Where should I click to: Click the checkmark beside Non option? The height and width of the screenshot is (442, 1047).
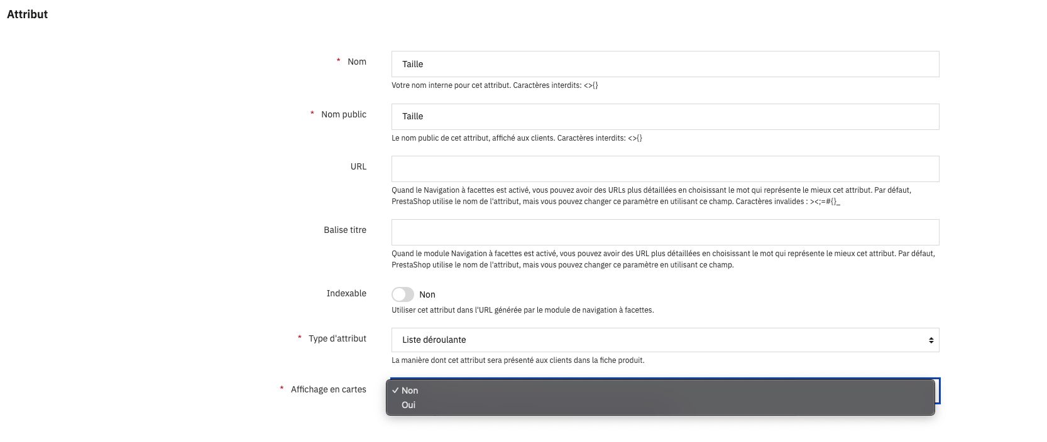coord(395,391)
